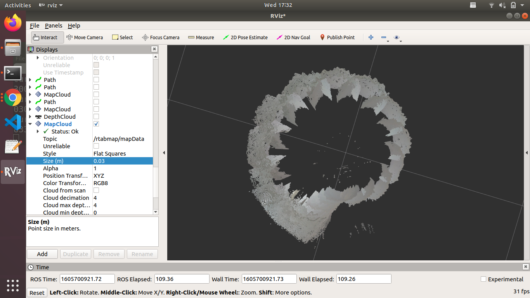This screenshot has width=530, height=298.
Task: Open Visual Studio Code from the dock
Action: [x=13, y=122]
